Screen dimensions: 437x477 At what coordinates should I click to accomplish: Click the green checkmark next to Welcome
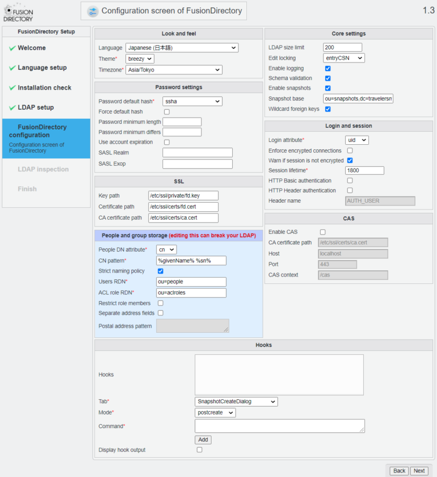(x=12, y=48)
